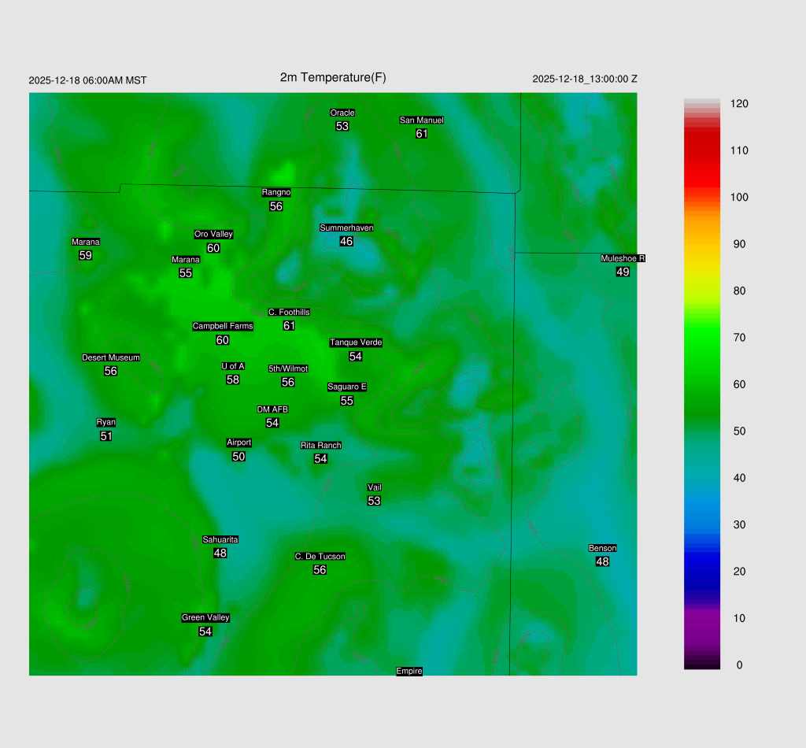Click the DM AFB station label

point(272,409)
